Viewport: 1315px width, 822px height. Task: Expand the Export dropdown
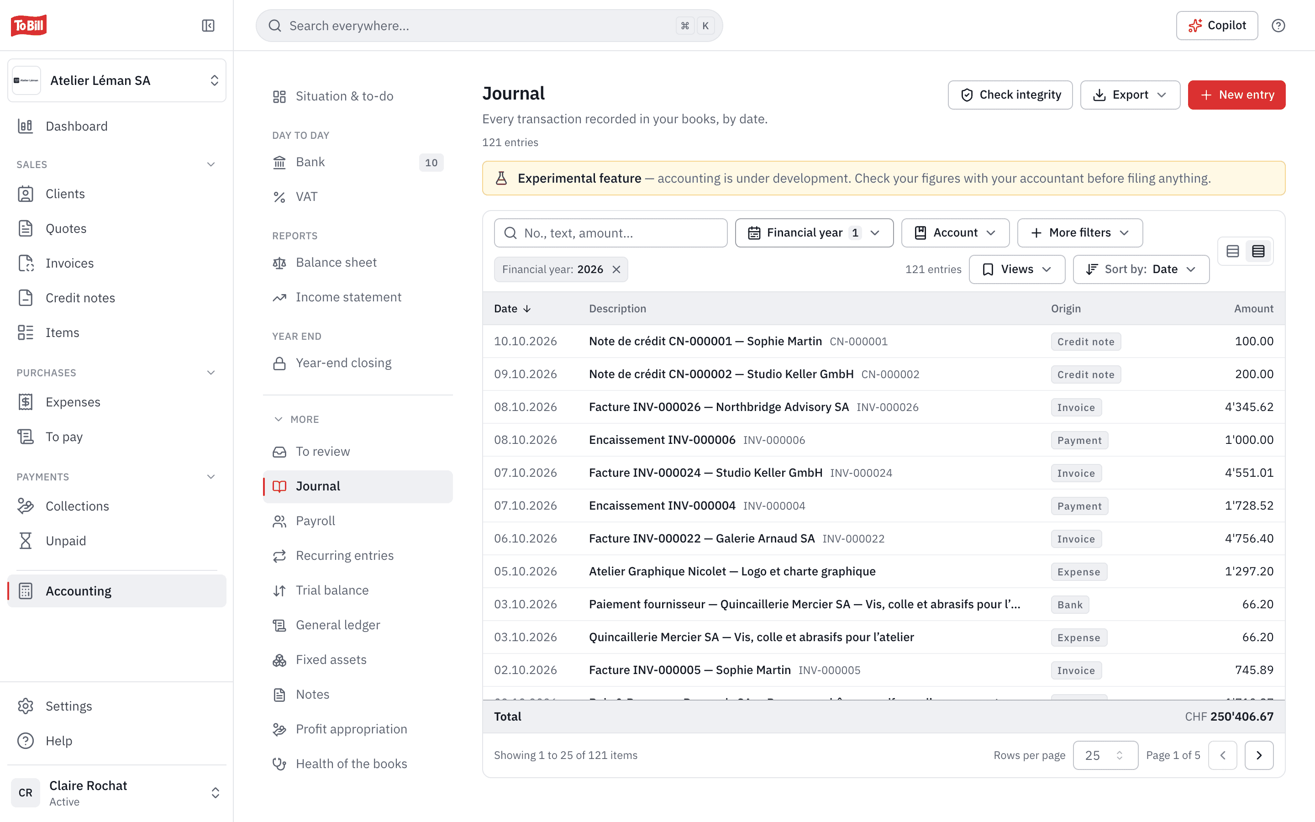pyautogui.click(x=1130, y=95)
